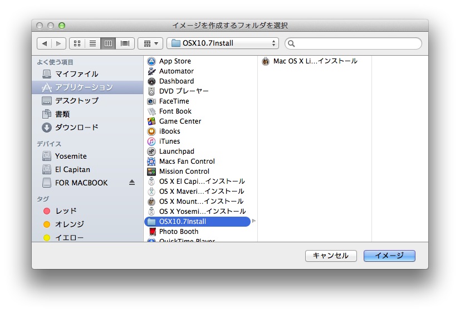Image resolution: width=460 pixels, height=313 pixels.
Task: Select マイファイル in the sidebar
Action: coord(87,74)
